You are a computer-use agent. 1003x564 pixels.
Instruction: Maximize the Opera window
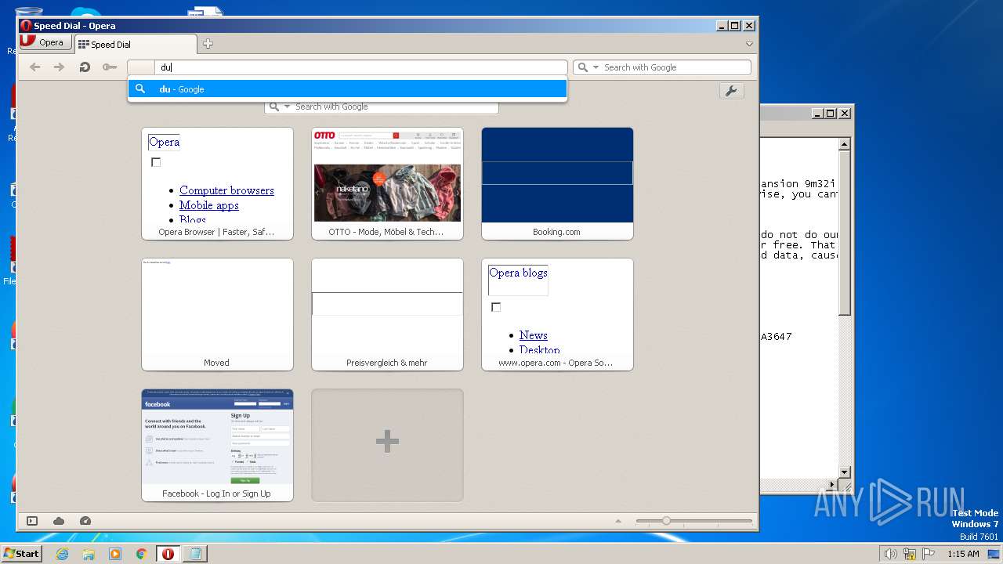(735, 26)
